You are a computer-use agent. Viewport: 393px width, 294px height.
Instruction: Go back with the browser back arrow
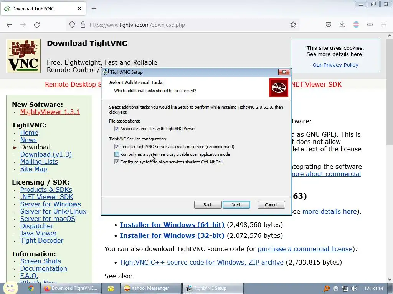coord(9,25)
